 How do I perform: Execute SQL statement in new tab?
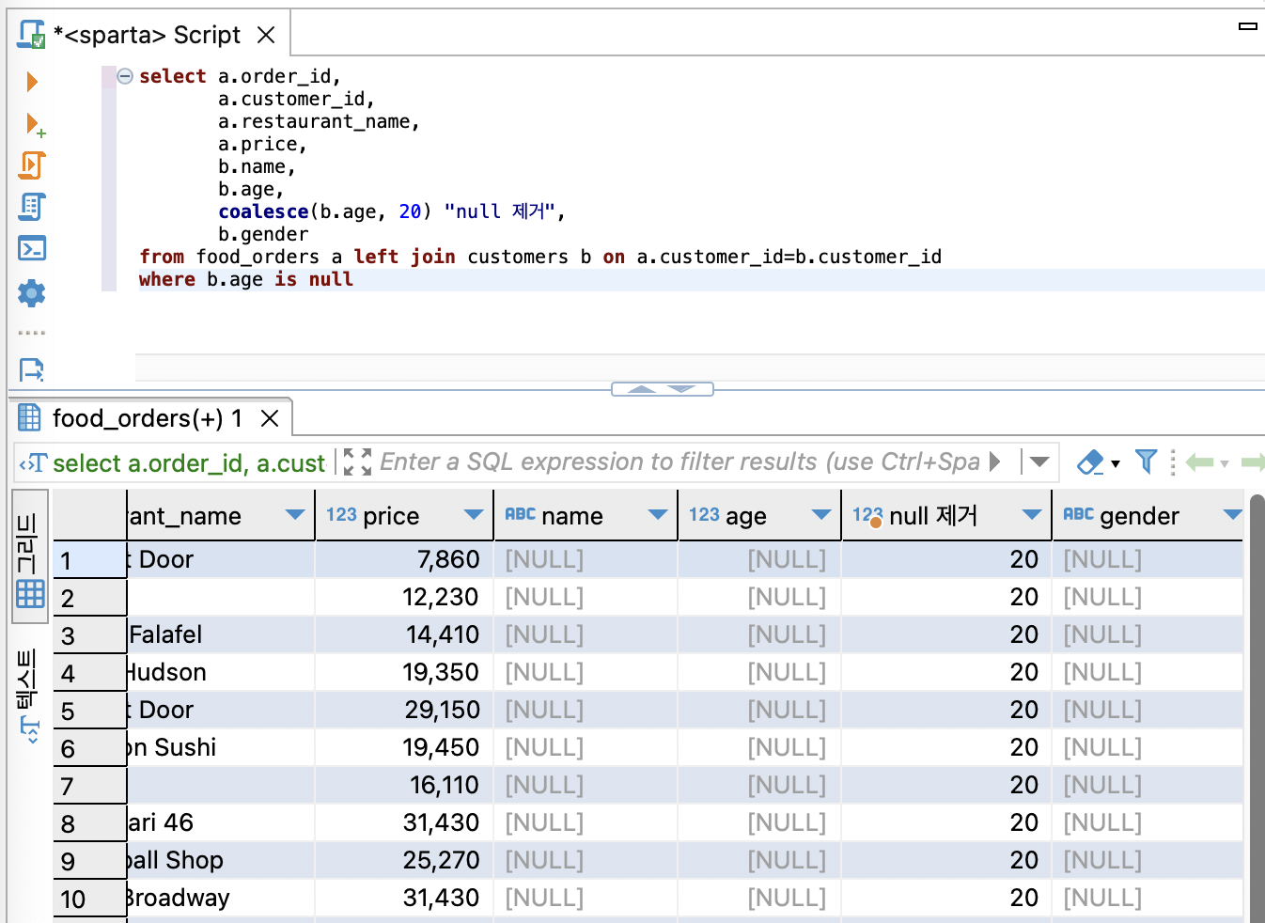coord(35,124)
